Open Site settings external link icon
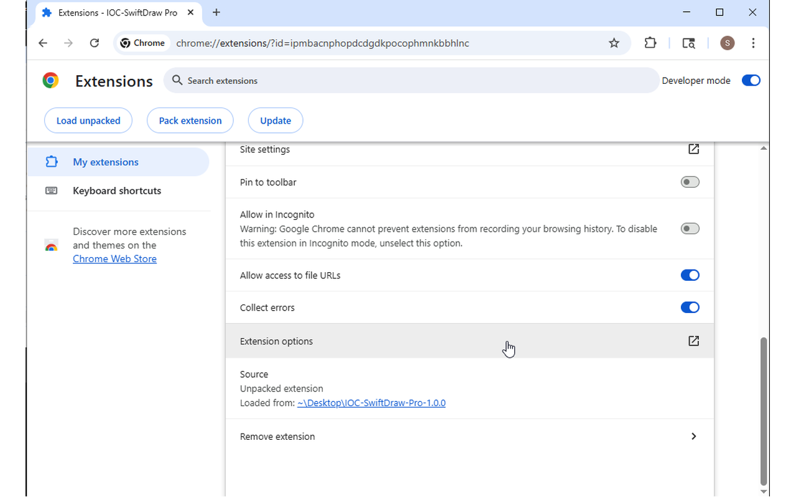Viewport: 796px width, 497px height. (x=693, y=149)
